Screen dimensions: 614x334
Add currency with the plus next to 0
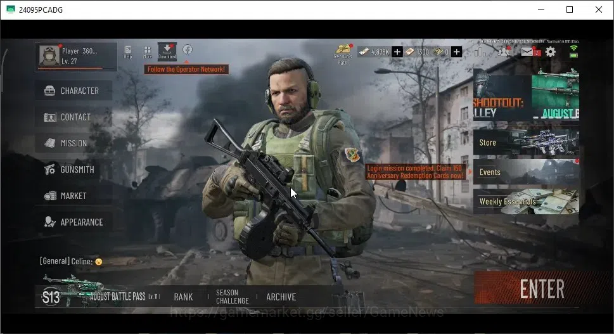(457, 52)
